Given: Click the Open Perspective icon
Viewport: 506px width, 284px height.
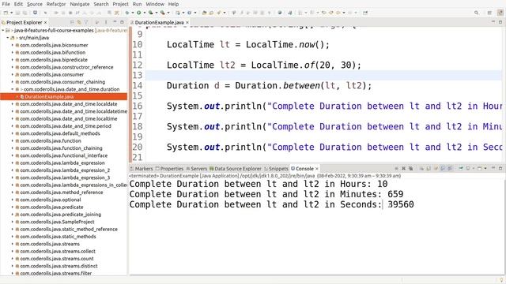Looking at the screenshot, I should point(489,13).
